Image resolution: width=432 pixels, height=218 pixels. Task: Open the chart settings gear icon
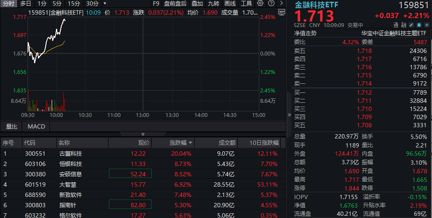(x=260, y=3)
